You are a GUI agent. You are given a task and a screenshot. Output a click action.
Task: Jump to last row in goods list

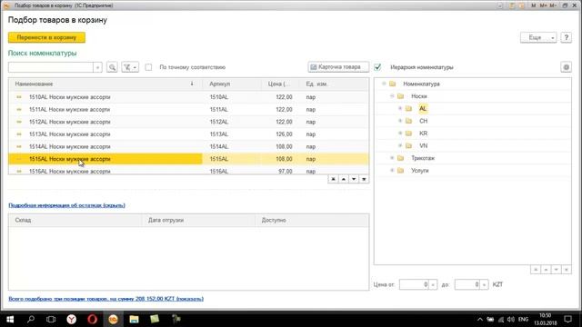click(364, 180)
